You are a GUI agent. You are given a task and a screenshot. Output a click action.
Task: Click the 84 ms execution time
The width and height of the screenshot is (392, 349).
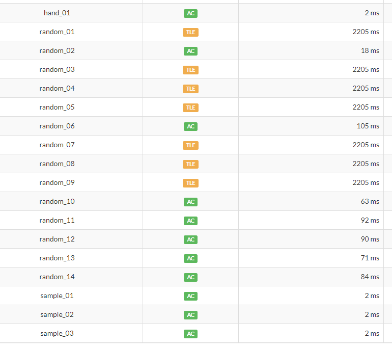[x=370, y=277]
